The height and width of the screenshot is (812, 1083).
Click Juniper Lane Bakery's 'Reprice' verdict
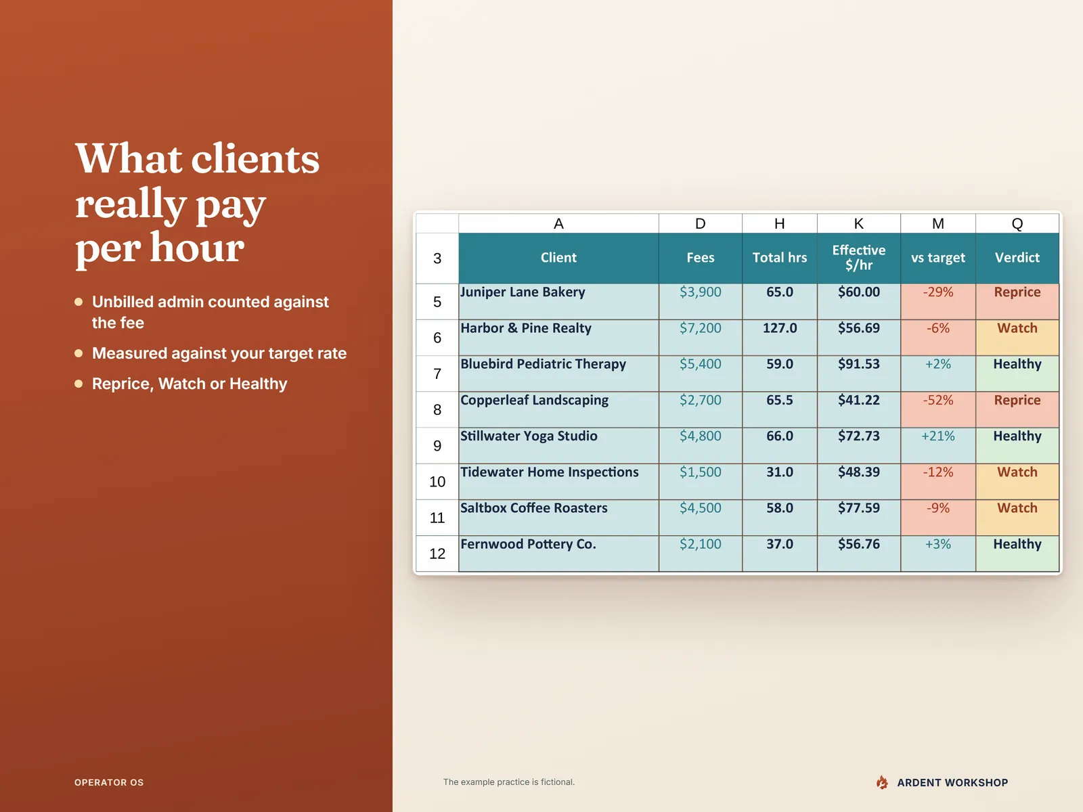coord(1017,302)
